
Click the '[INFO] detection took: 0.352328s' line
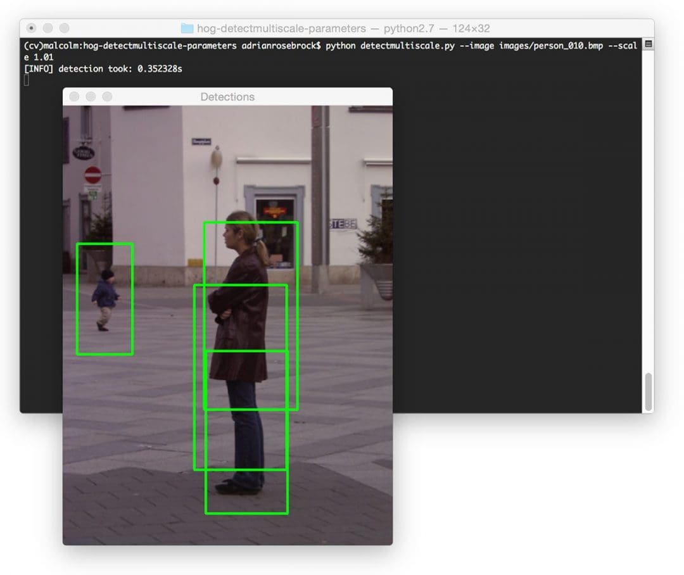[x=103, y=68]
